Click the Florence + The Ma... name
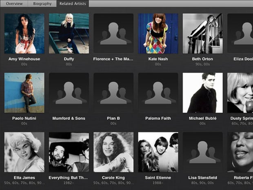This screenshot has height=190, width=253. coord(113,59)
